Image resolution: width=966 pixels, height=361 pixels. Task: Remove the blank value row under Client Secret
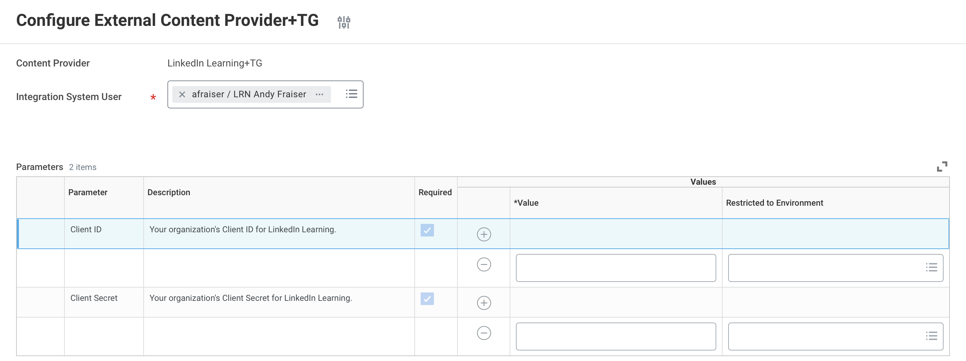(x=484, y=333)
